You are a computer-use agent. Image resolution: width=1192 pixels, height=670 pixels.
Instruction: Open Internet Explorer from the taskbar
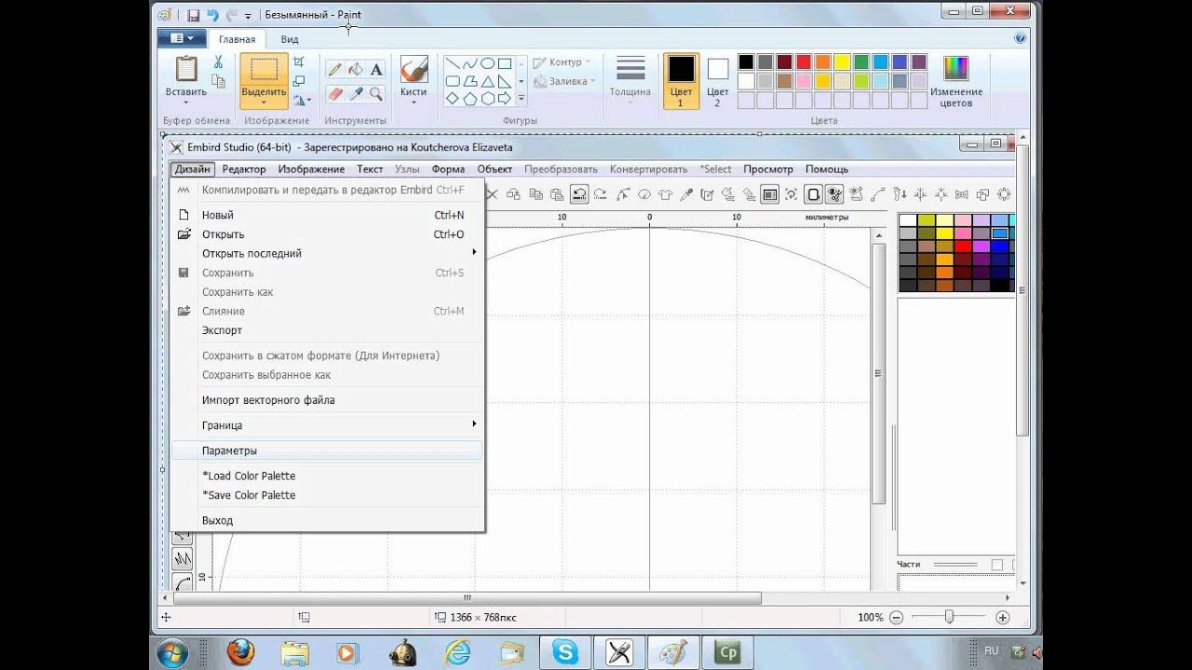click(457, 651)
